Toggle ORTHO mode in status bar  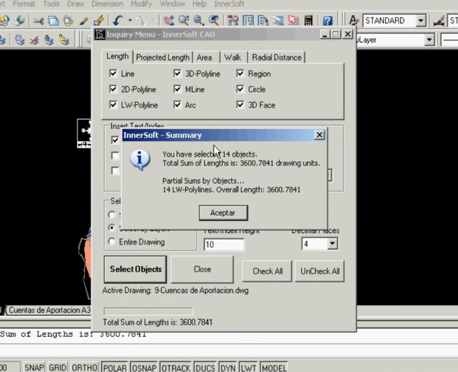click(x=84, y=367)
